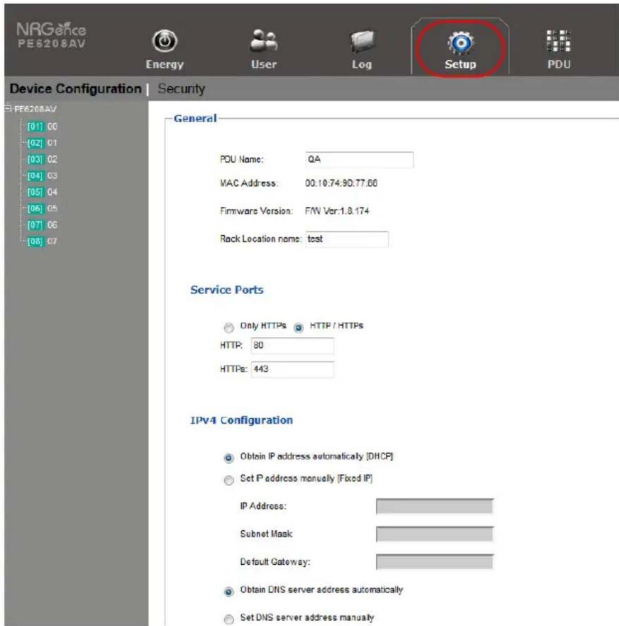Switch to Device Configuration tab
The width and height of the screenshot is (619, 626).
76,89
